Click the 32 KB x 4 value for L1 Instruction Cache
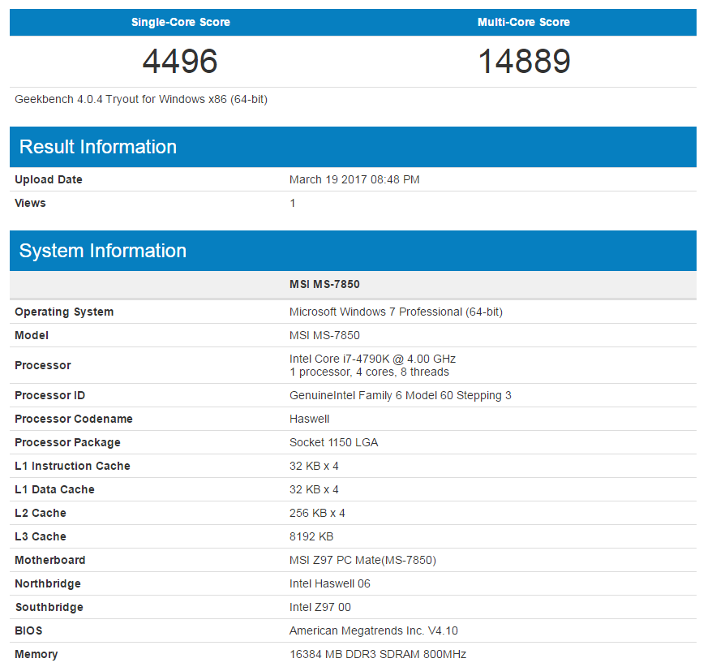 point(314,467)
